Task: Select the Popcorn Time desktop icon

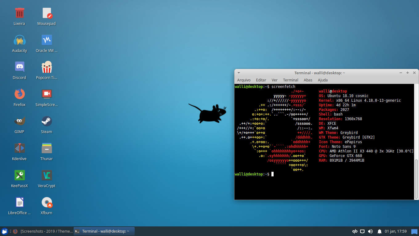Action: [47, 67]
